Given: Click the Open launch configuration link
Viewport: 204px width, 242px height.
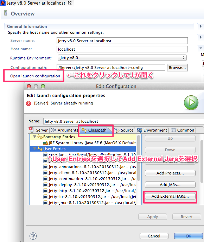Looking at the screenshot, I should pyautogui.click(x=35, y=76).
